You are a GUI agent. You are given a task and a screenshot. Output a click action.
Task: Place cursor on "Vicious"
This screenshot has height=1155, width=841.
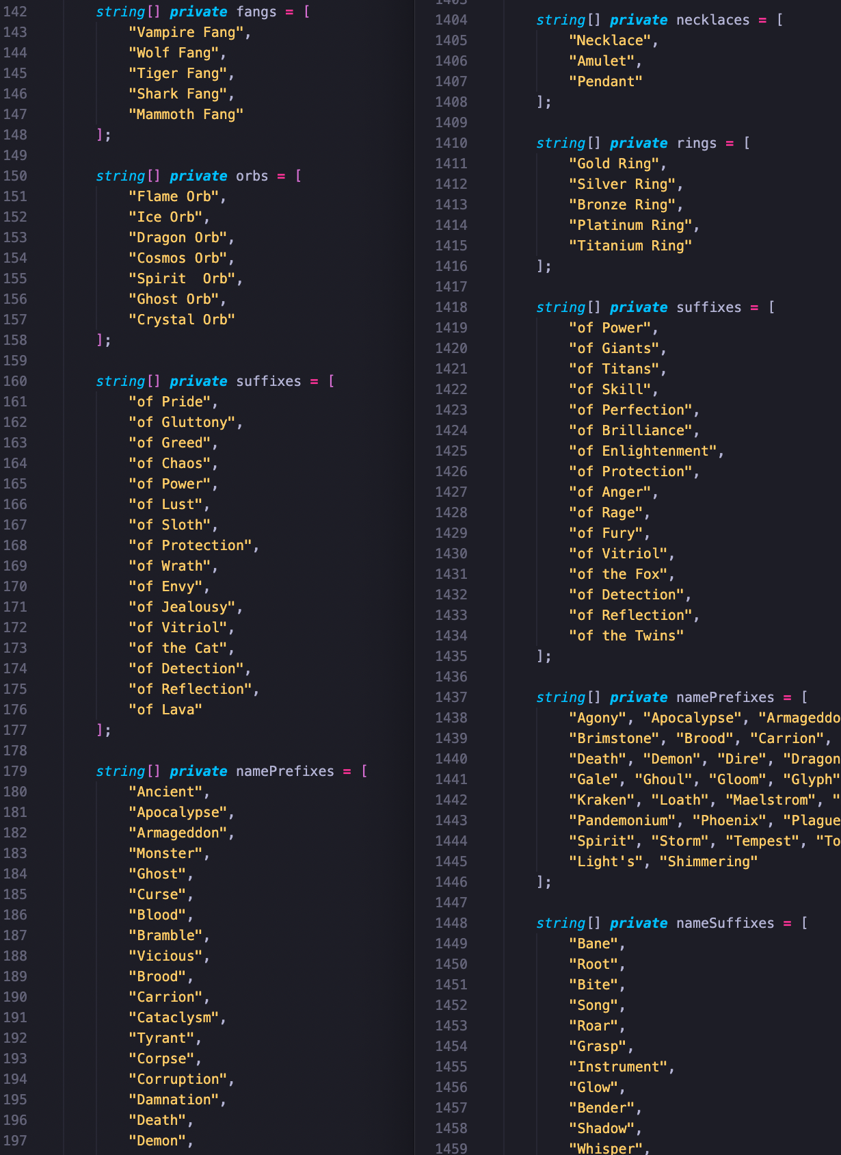point(165,956)
